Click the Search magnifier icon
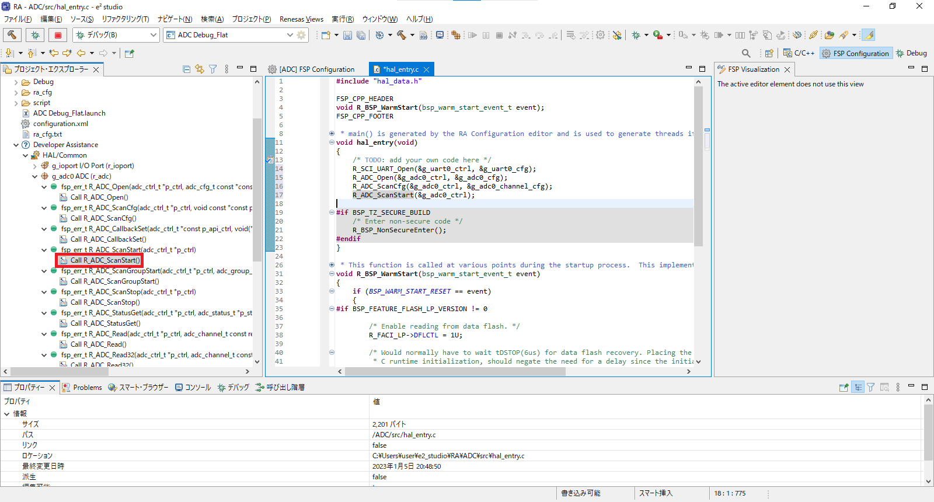Image resolution: width=934 pixels, height=502 pixels. click(746, 53)
